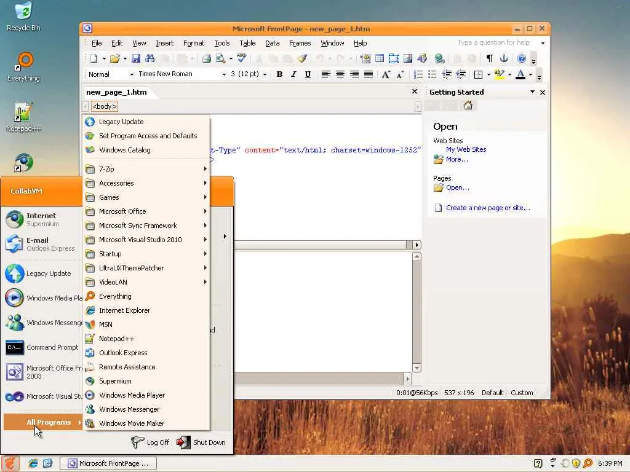Click the Home icon in Getting Started pane
This screenshot has height=472, width=630.
[x=468, y=106]
